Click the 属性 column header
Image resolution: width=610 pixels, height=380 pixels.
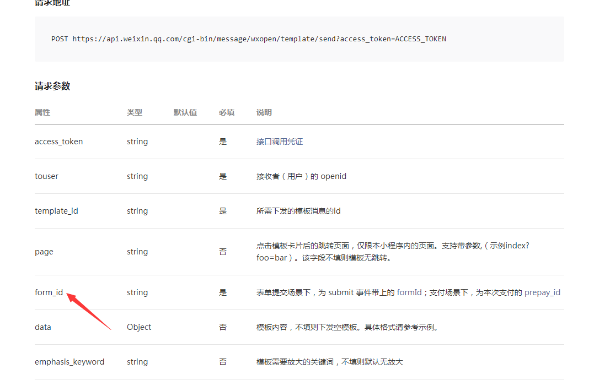42,113
